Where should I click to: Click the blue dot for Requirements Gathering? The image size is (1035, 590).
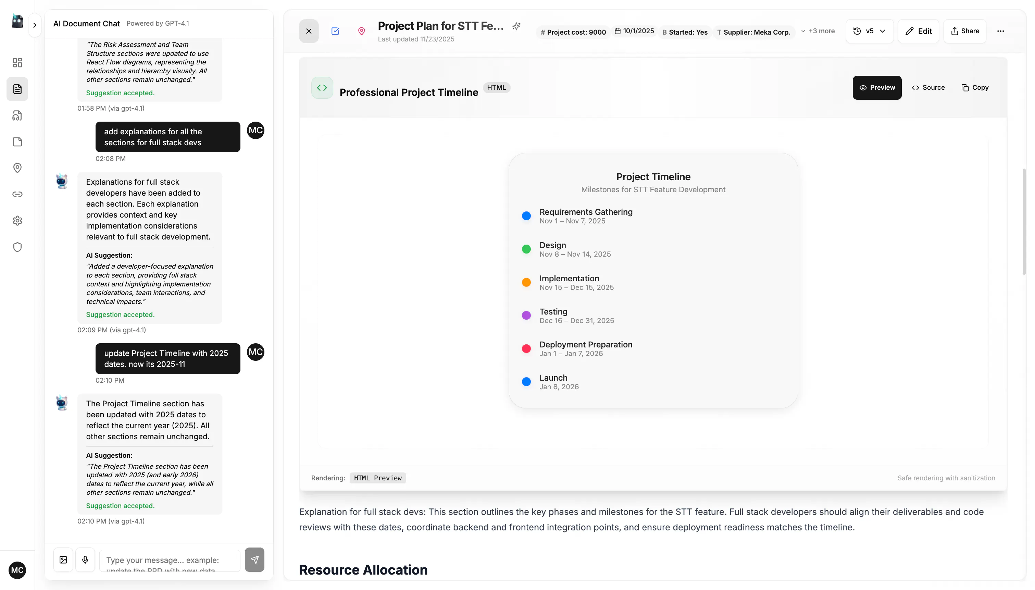coord(526,216)
